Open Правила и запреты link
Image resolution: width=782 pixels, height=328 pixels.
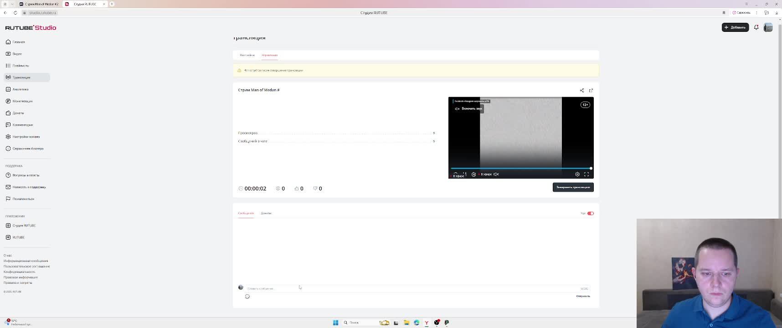coord(18,283)
